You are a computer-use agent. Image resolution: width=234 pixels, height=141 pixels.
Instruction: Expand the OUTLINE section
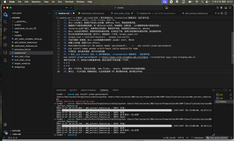(16, 131)
